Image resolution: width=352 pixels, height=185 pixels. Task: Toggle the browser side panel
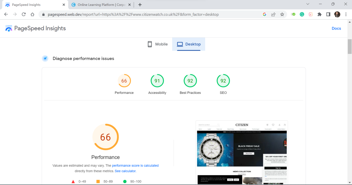pyautogui.click(x=328, y=14)
